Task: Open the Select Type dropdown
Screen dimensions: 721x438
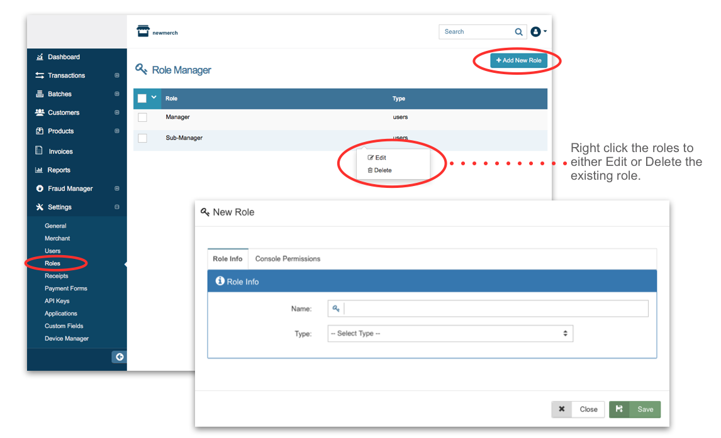Action: pyautogui.click(x=450, y=334)
